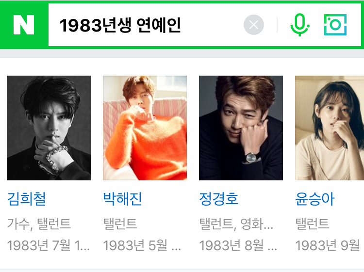Open 윤승아 profile photo
This screenshot has height=272, width=364.
click(330, 128)
